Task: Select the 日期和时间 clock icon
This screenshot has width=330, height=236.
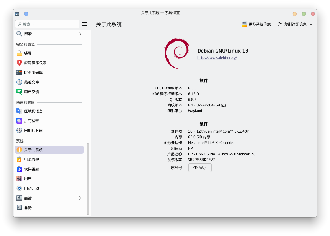Action: 19,131
